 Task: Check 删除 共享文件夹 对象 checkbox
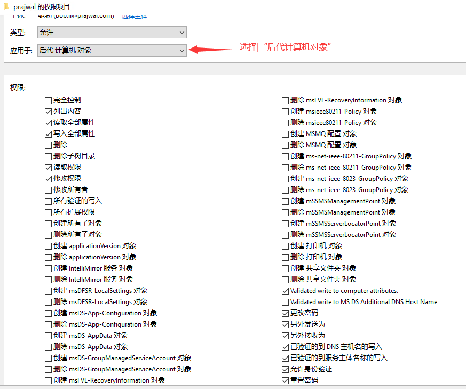pyautogui.click(x=285, y=280)
